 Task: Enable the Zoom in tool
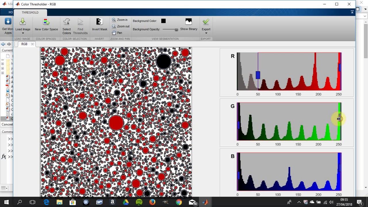pyautogui.click(x=120, y=20)
